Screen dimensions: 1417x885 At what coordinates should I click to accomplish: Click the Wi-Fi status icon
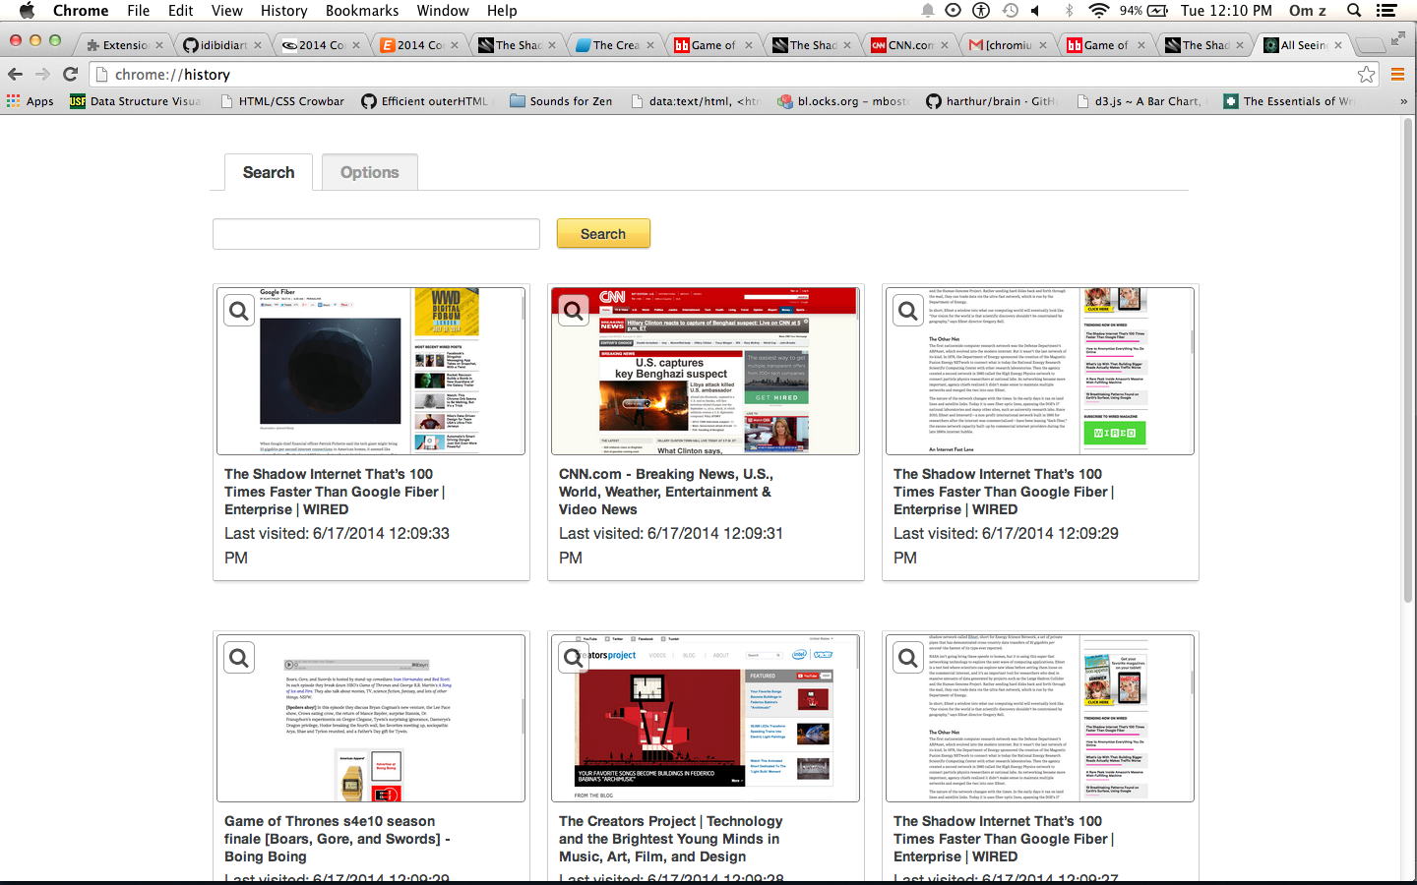coord(1098,11)
